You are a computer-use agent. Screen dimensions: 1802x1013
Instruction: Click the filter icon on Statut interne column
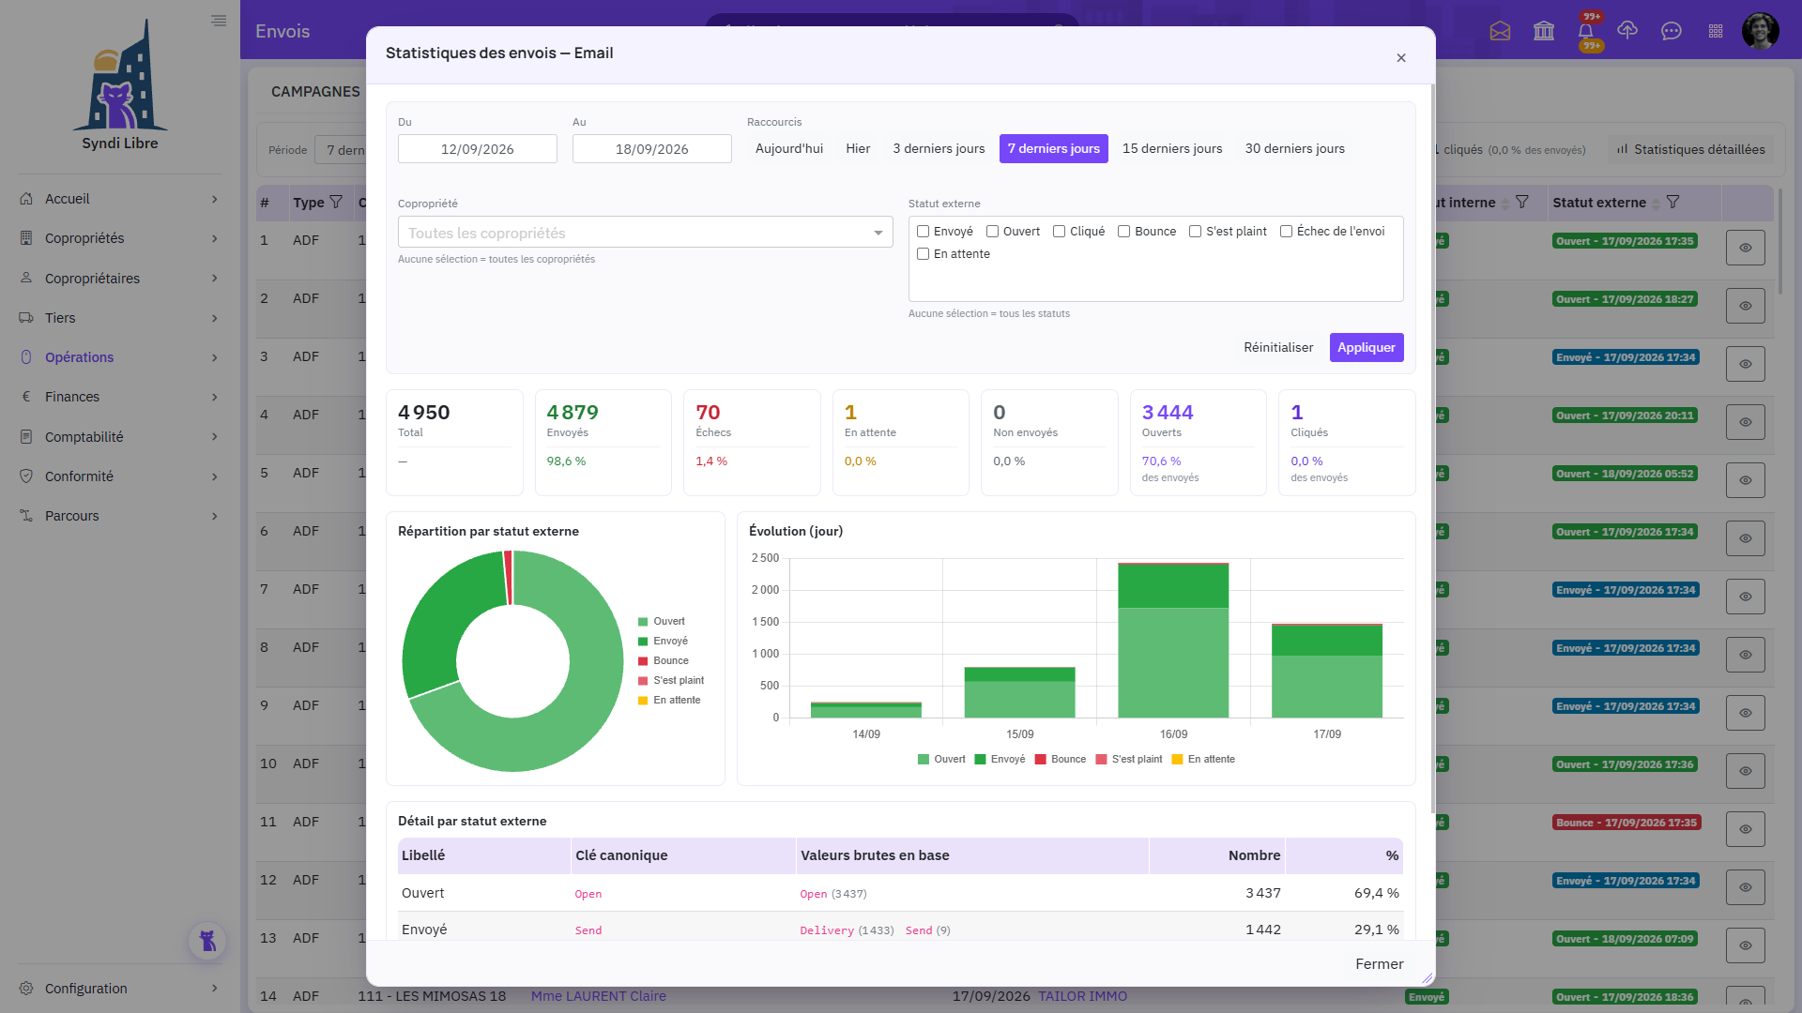pos(1522,203)
